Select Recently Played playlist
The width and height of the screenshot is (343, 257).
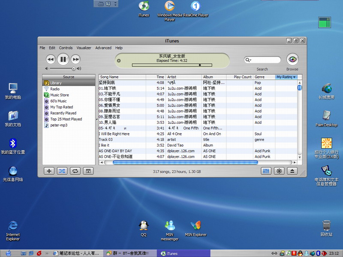coord(69,113)
